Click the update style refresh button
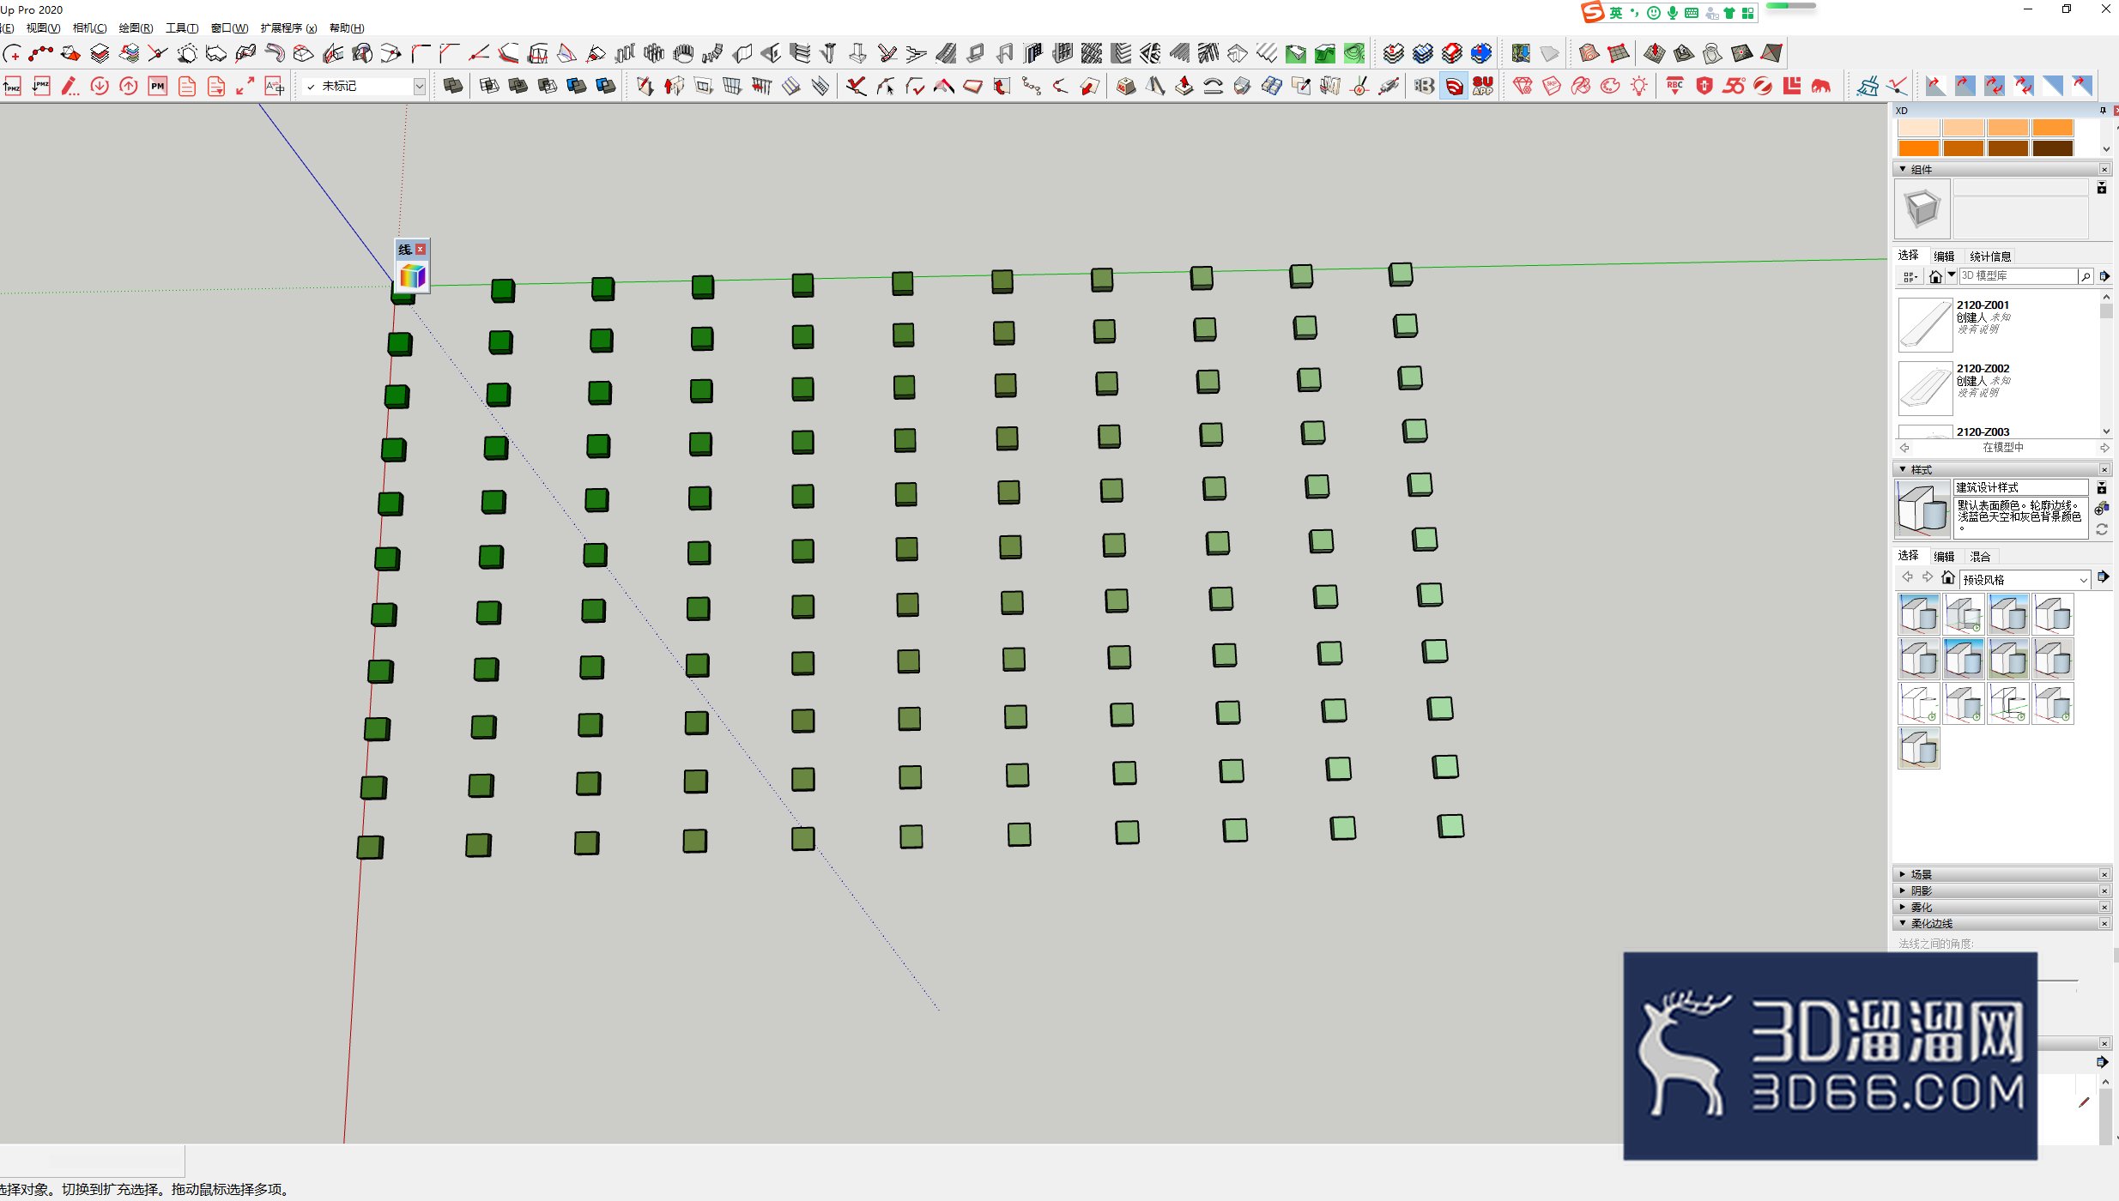This screenshot has width=2119, height=1201. (2102, 529)
